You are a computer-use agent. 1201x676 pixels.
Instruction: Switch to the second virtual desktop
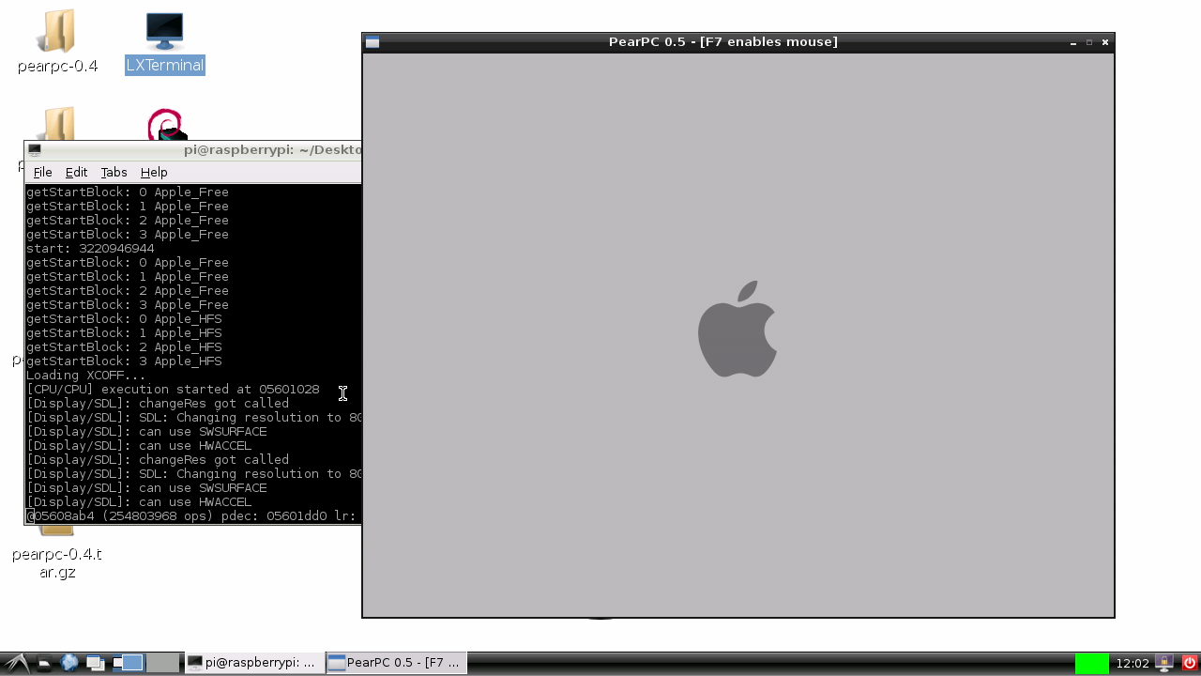162,663
